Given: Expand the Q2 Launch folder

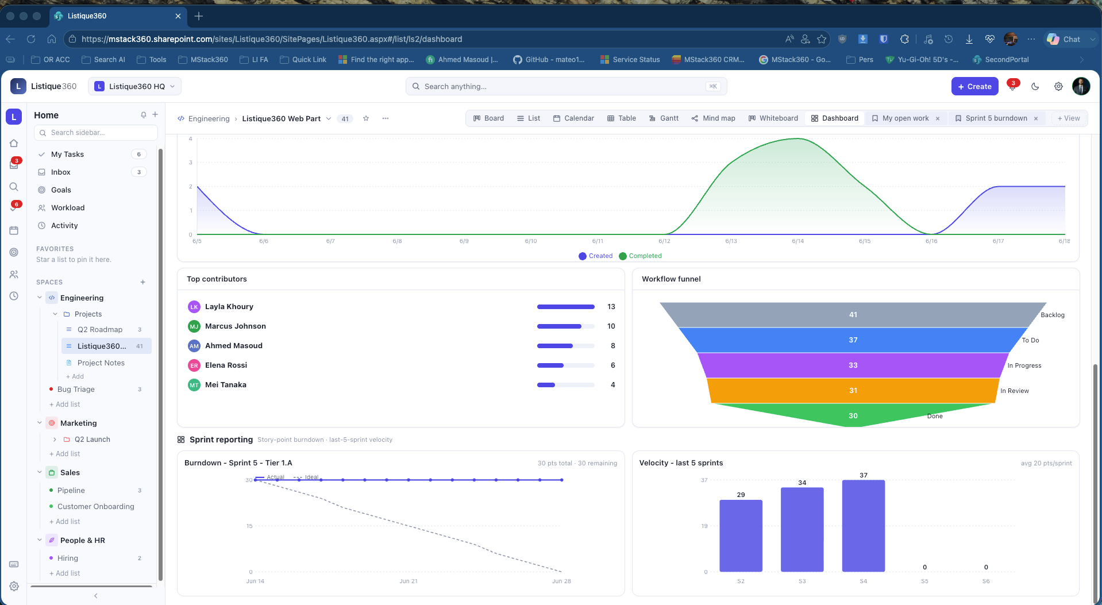Looking at the screenshot, I should click(55, 439).
